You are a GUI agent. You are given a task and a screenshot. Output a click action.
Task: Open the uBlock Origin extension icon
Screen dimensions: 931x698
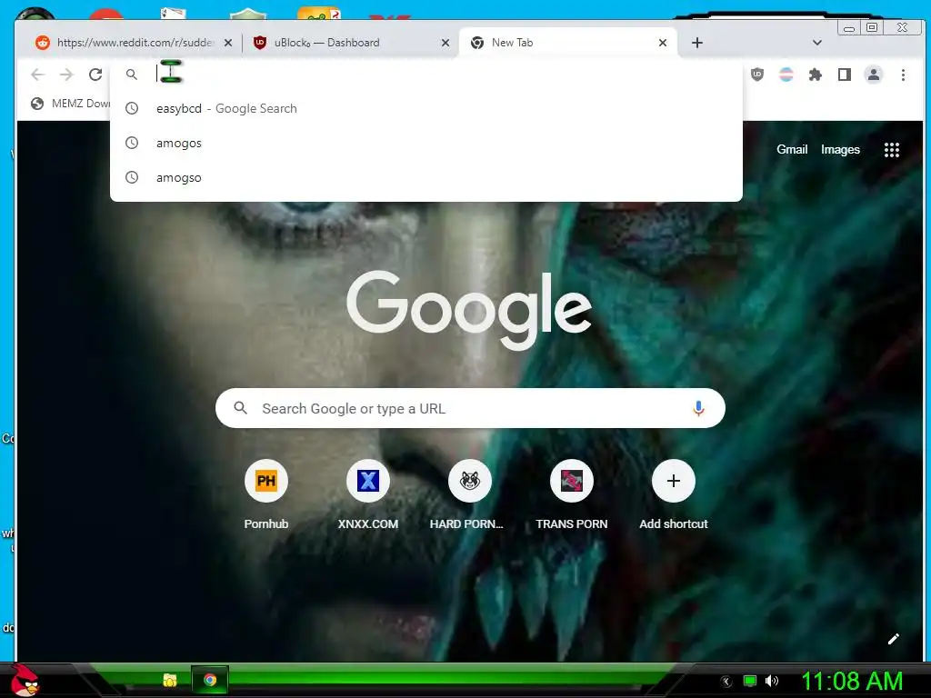[757, 75]
